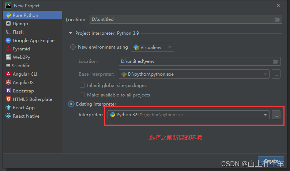Screen dimensions: 290x171
Task: Click the PyCharm logo in title bar
Action: 8,5
